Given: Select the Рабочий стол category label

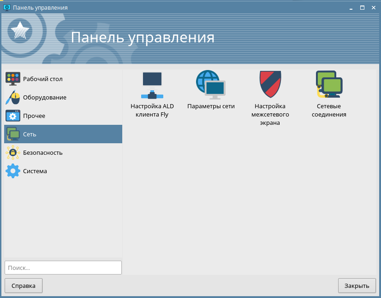Looking at the screenshot, I should pos(43,79).
